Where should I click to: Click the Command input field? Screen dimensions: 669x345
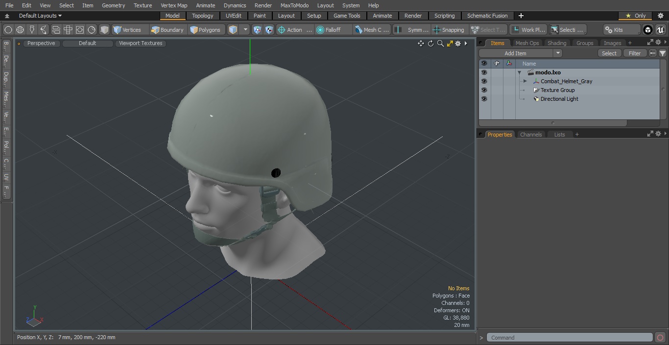click(569, 338)
